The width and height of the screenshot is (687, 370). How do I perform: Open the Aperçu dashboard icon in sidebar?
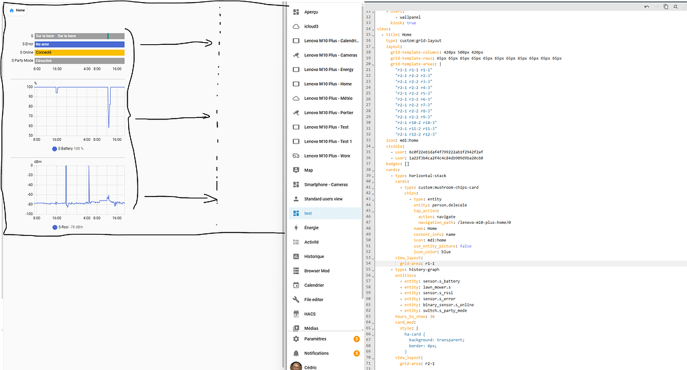[x=296, y=12]
